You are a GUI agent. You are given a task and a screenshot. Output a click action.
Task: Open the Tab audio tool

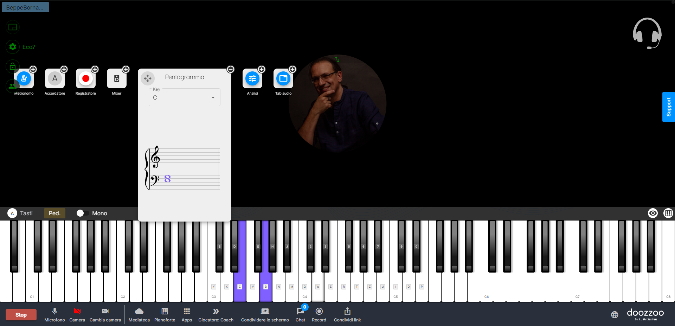pos(283,79)
